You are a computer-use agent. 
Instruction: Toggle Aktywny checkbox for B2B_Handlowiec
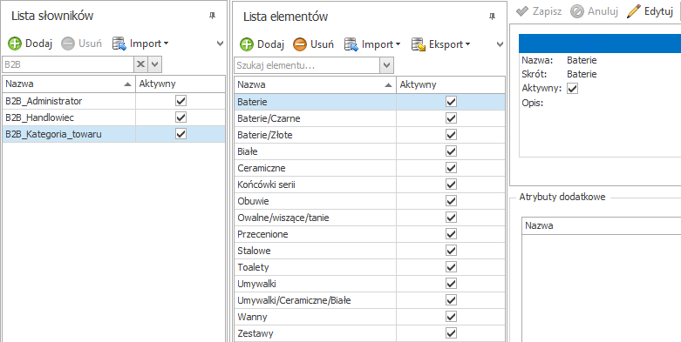pos(180,117)
